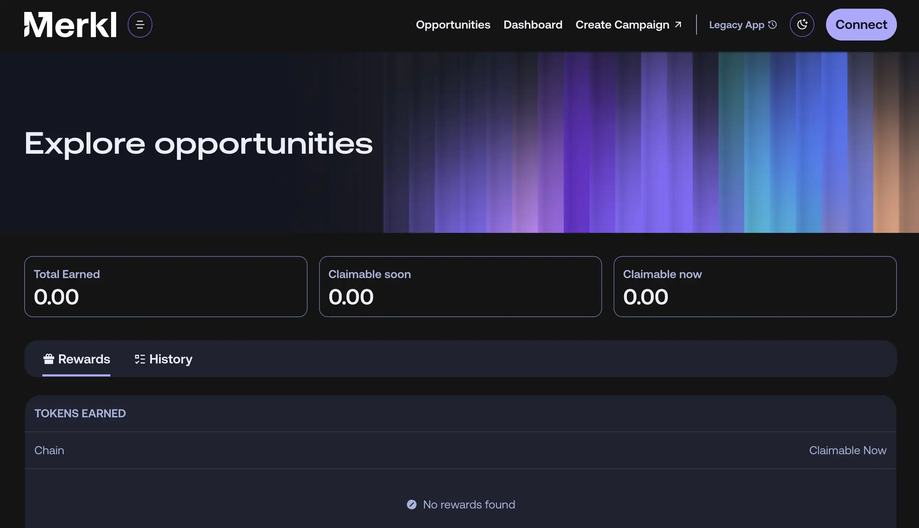This screenshot has height=528, width=919.
Task: Toggle dark mode with moon icon
Action: [802, 25]
